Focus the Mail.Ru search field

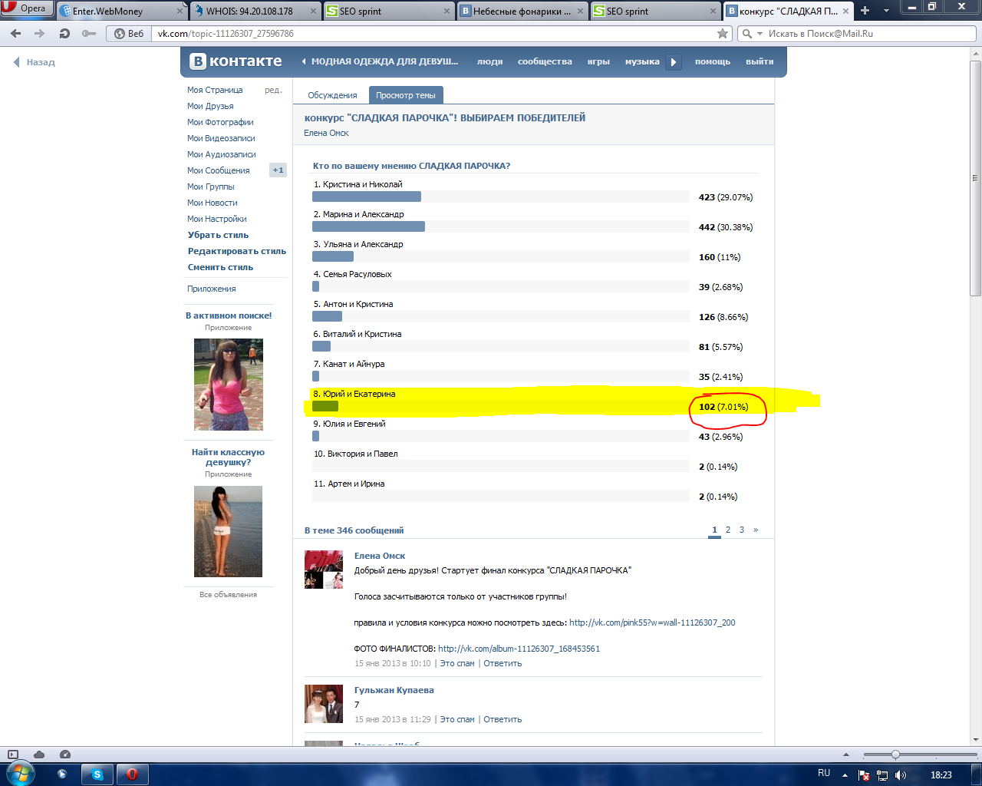tap(872, 34)
